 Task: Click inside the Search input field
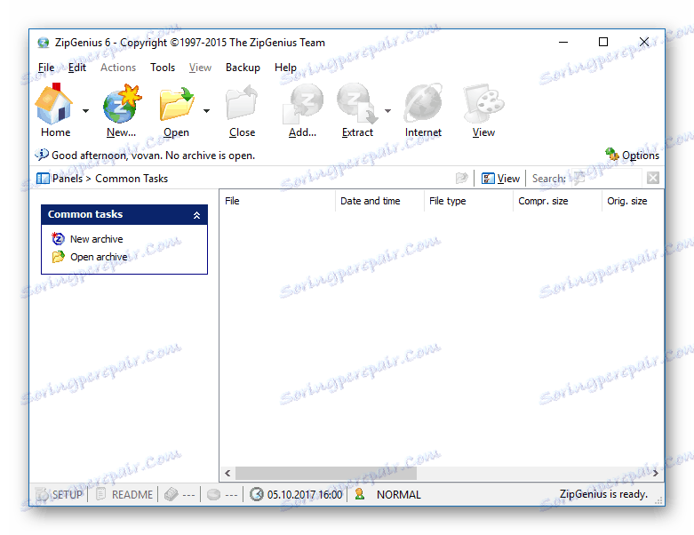605,179
